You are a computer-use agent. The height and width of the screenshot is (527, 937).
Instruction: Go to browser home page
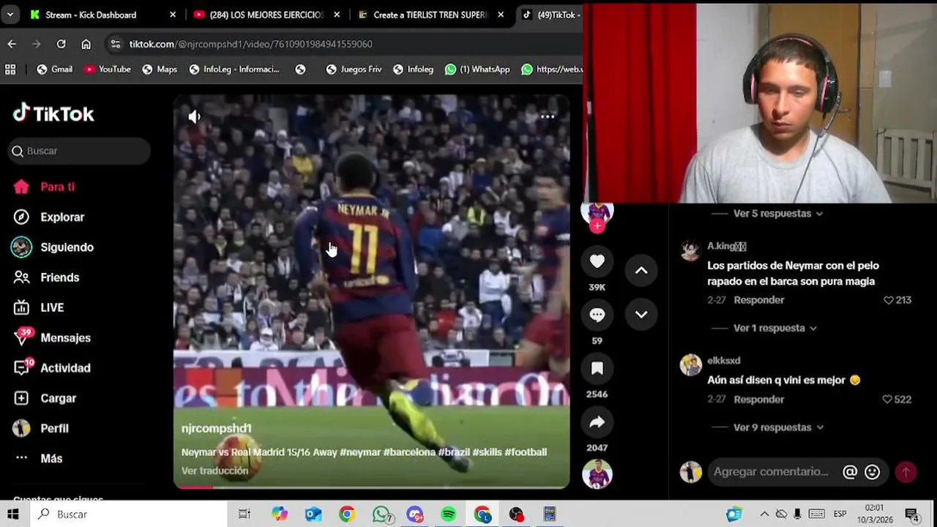click(86, 44)
